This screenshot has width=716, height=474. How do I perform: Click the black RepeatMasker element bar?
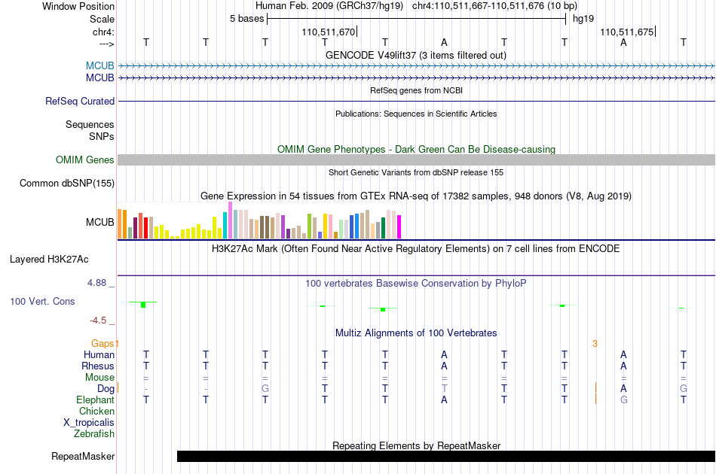pos(446,456)
